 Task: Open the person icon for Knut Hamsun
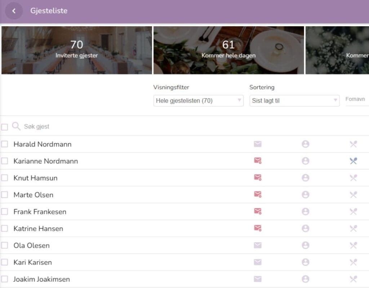coord(306,178)
